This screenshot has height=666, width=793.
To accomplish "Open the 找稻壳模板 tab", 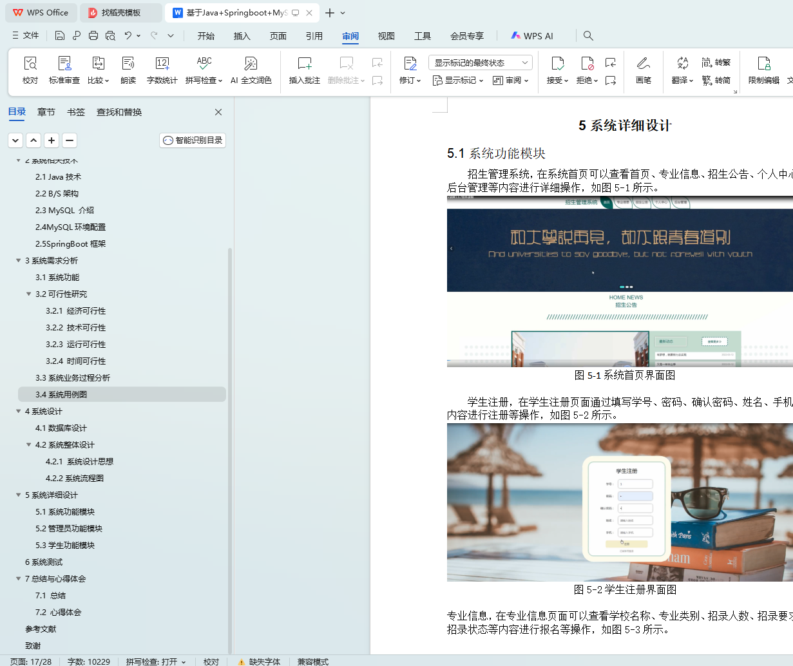I will pos(121,12).
